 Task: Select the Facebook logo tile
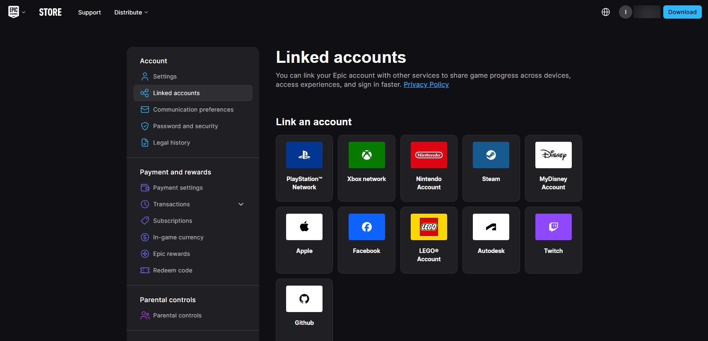point(367,227)
